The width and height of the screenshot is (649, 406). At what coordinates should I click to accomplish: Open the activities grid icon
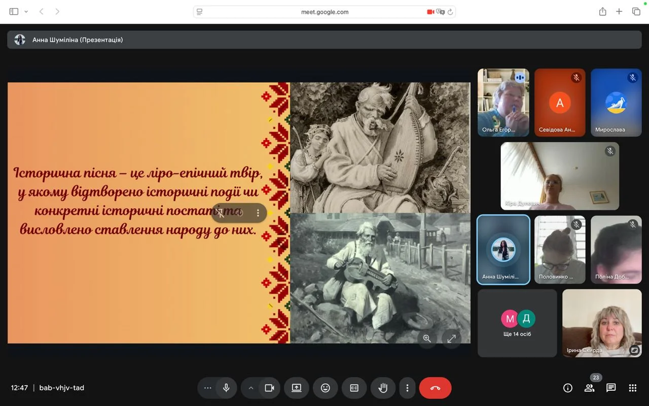coord(632,388)
